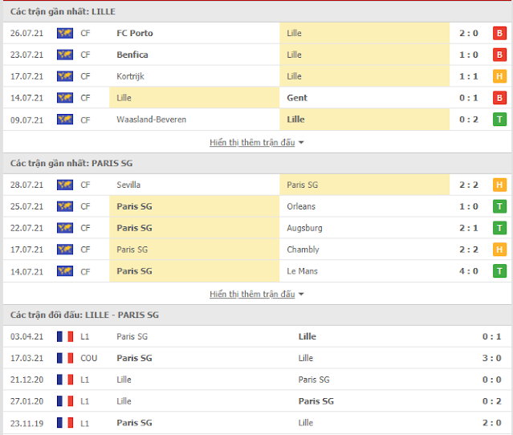This screenshot has height=435, width=513.
Task: Open the Paris SG vs Chambly match
Action: pos(257,250)
